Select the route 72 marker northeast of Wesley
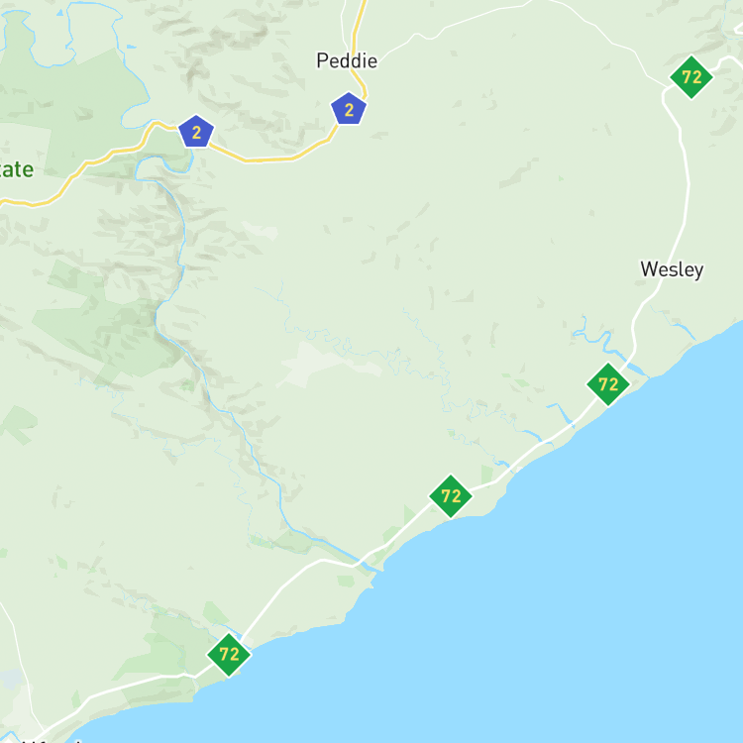 tap(691, 77)
